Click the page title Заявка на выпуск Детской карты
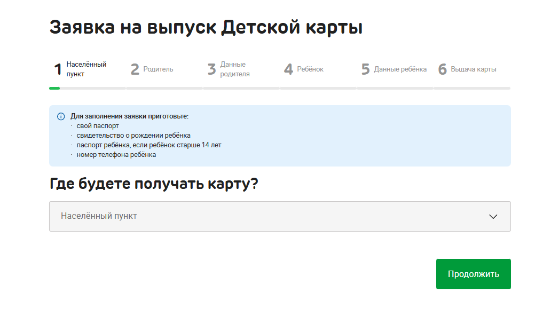Screen dimensions: 543x317 [x=206, y=27]
